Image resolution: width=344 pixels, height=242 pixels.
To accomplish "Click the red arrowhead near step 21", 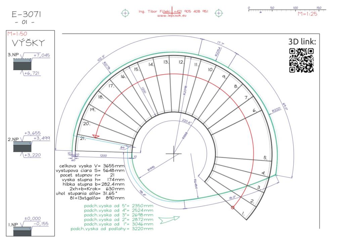I will click(x=96, y=136).
